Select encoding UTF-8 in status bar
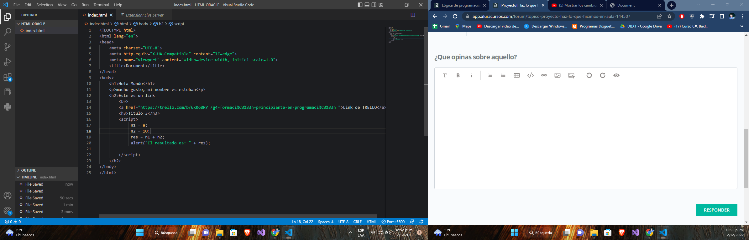 (343, 222)
